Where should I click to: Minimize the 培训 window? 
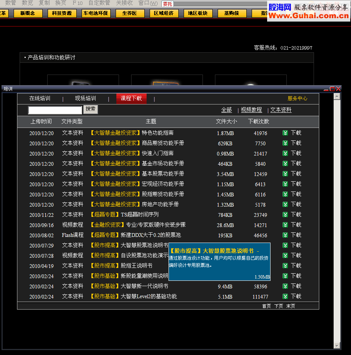point(326,90)
